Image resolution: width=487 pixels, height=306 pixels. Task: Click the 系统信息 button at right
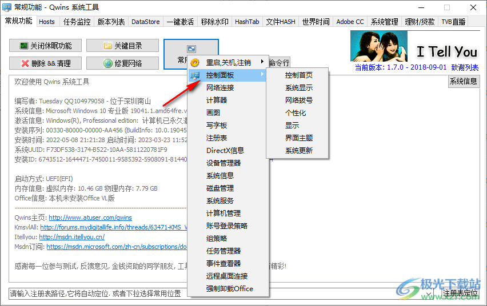pyautogui.click(x=464, y=81)
